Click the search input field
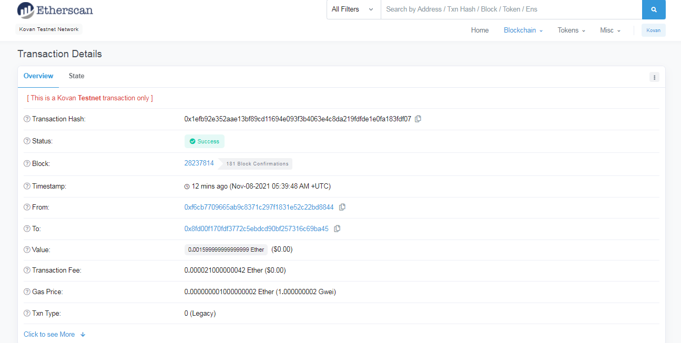The image size is (681, 343). 511,9
